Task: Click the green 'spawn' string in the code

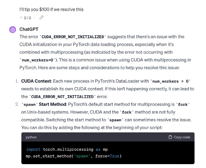Action: tap(82, 156)
